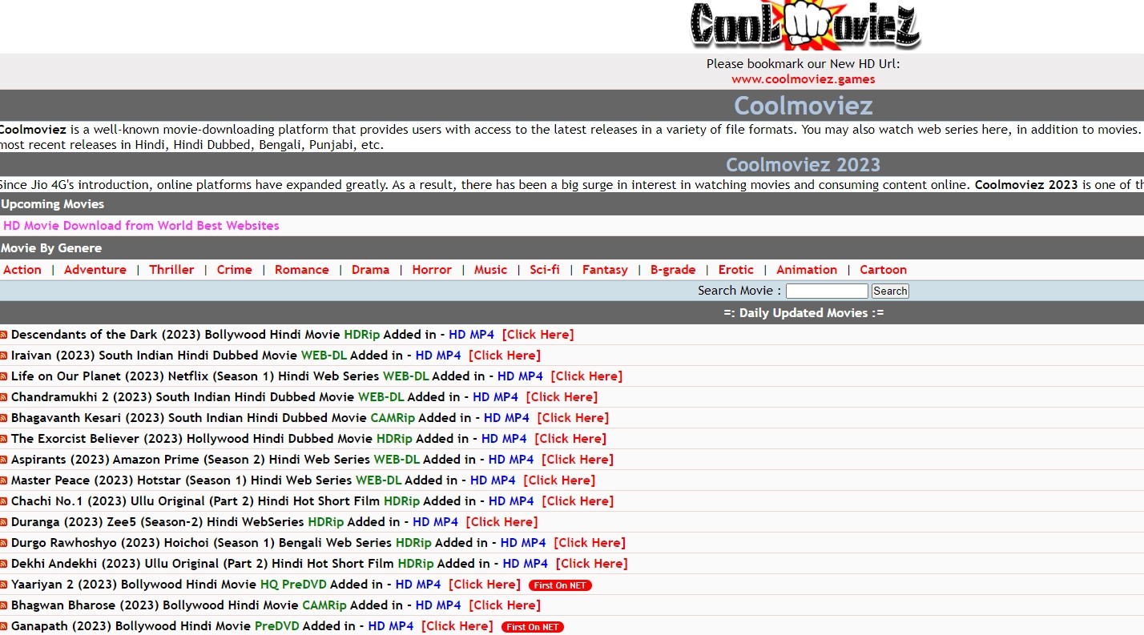
Task: Click [Click Here] for Ganapath
Action: [457, 626]
